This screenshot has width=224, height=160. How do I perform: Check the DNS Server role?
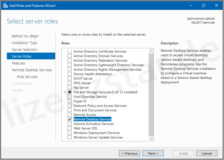click(x=70, y=83)
